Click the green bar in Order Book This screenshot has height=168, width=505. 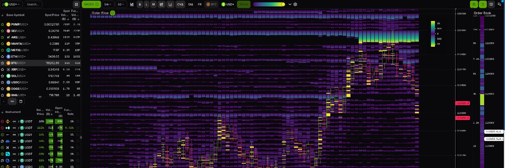click(x=482, y=99)
